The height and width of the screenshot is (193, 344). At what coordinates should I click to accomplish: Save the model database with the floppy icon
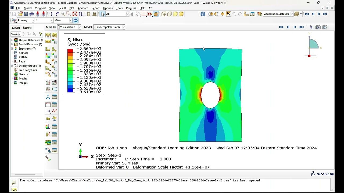pos(26,14)
